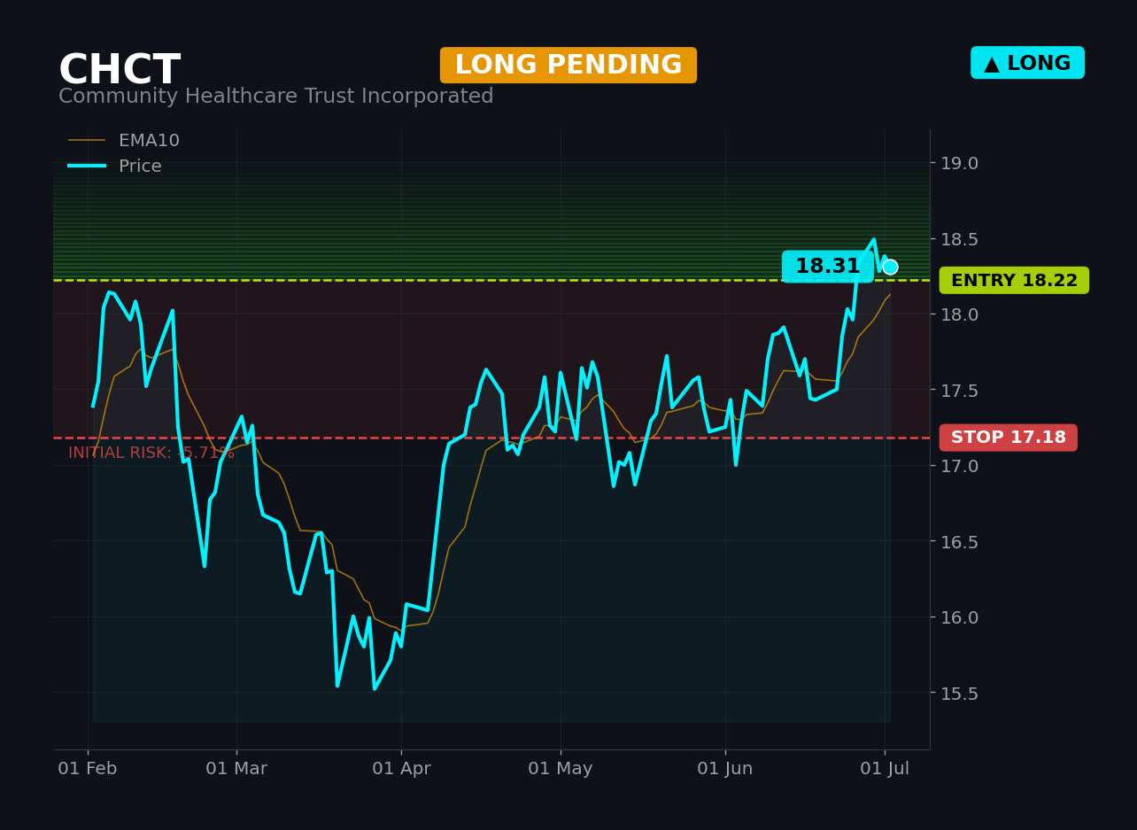
Task: Click the cyan Price legend swatch
Action: 87,167
